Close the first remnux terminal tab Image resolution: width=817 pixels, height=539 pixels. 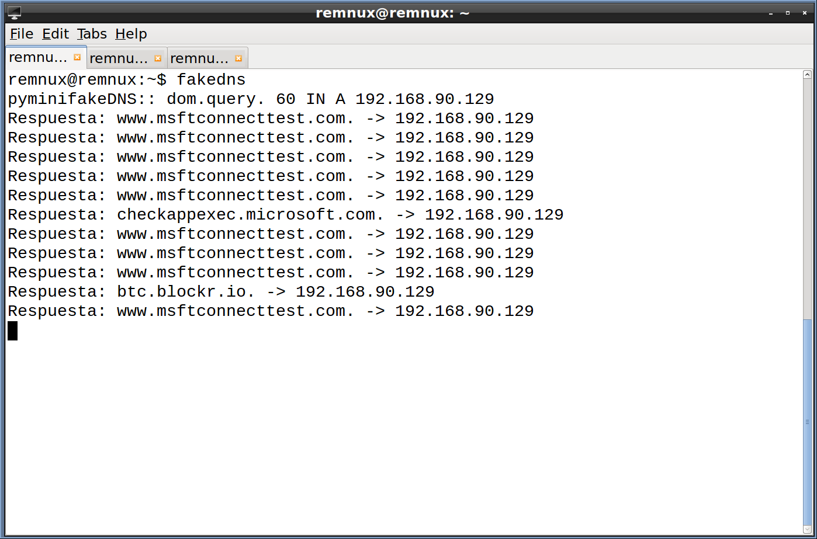[x=77, y=57]
